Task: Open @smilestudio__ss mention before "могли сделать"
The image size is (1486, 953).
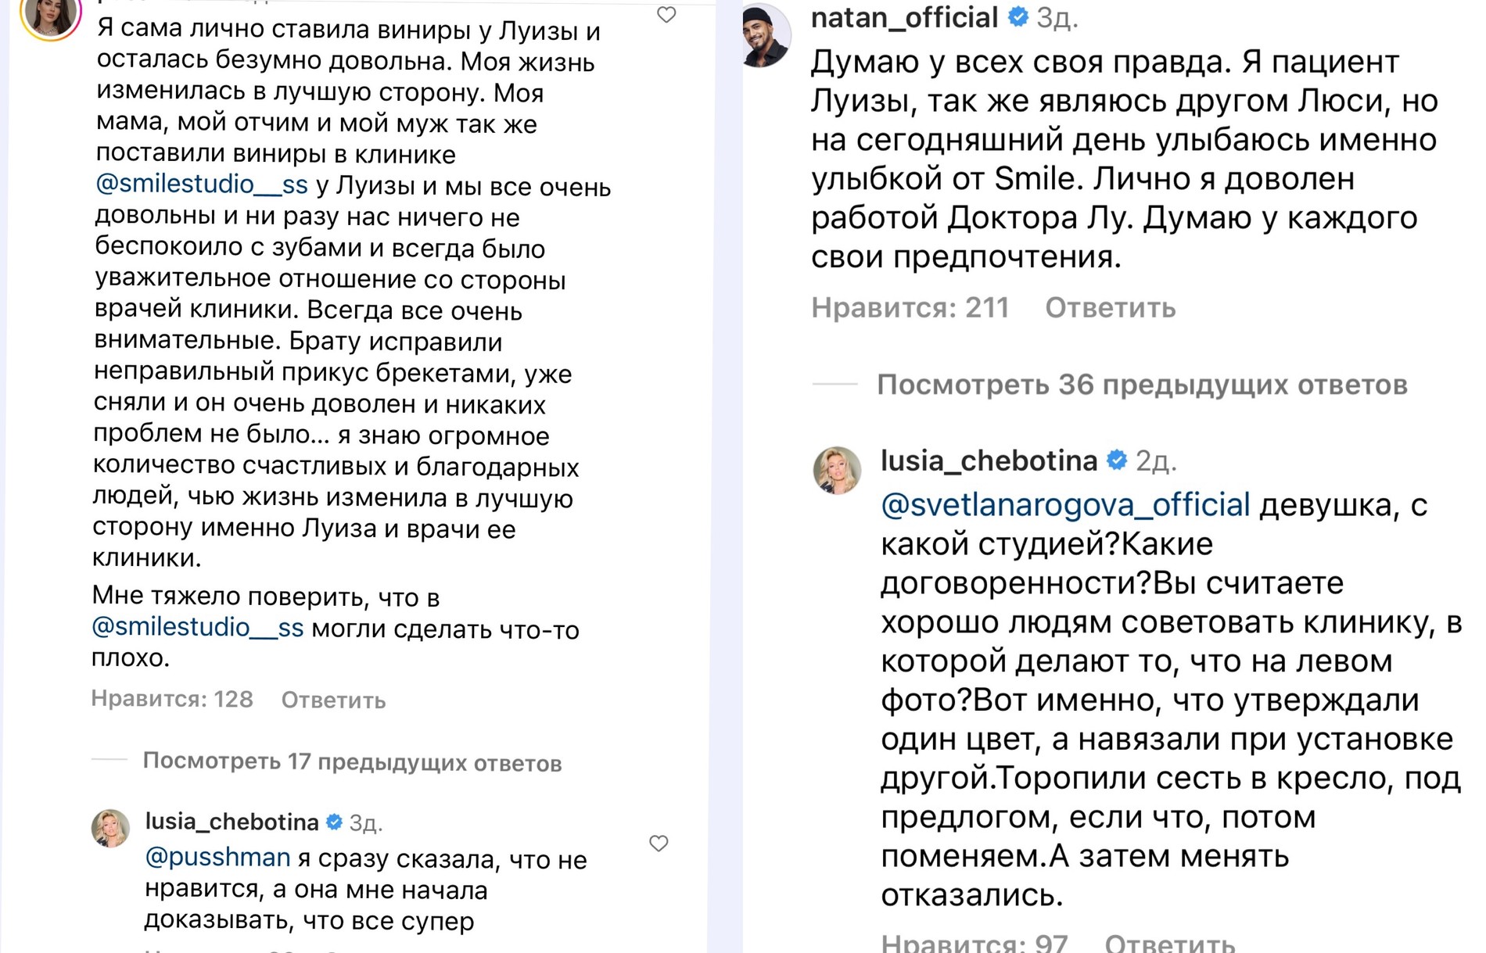Action: [x=197, y=627]
